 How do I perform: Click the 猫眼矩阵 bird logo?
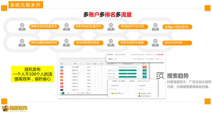pos(5,109)
